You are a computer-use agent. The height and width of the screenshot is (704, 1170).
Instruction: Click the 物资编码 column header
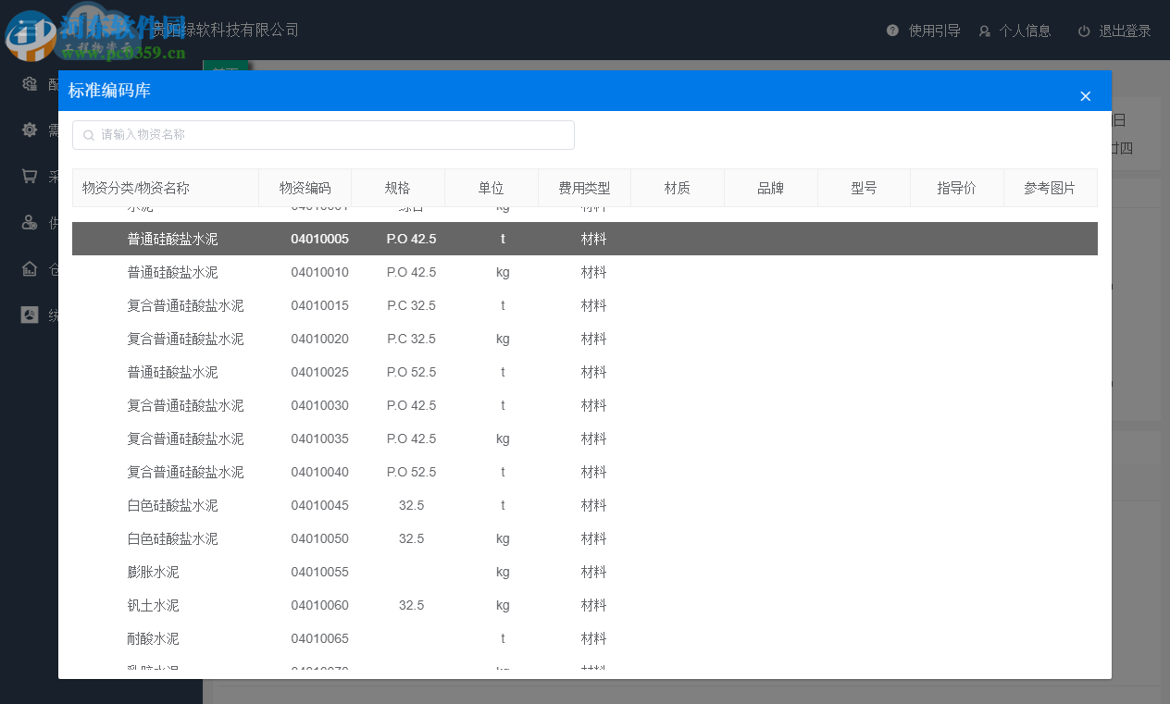click(305, 187)
